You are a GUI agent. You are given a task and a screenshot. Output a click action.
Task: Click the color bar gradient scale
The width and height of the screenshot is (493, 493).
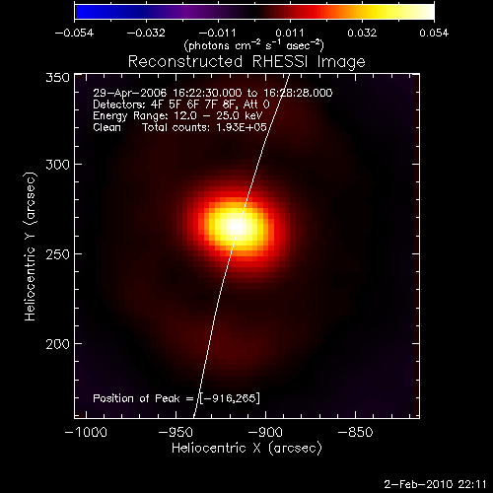click(x=254, y=12)
